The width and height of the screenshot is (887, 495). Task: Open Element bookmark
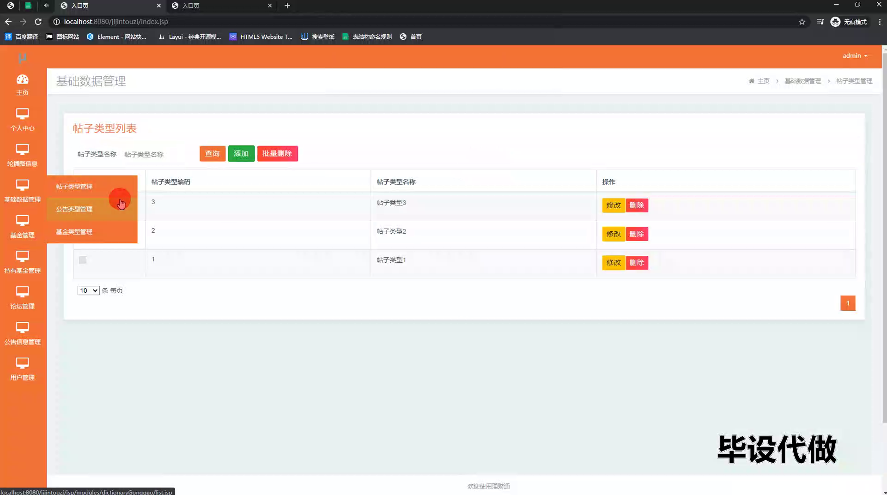pyautogui.click(x=116, y=36)
